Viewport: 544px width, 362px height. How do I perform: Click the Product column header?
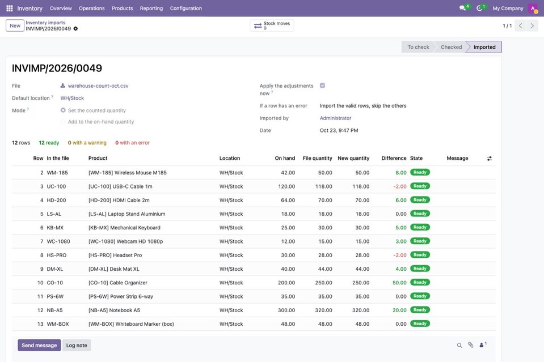click(x=98, y=158)
